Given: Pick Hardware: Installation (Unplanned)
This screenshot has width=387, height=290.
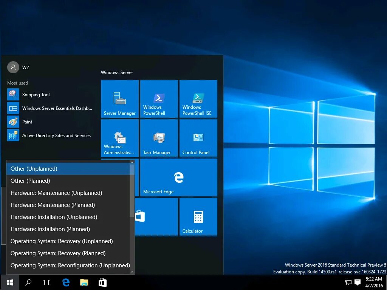Looking at the screenshot, I should [x=68, y=217].
